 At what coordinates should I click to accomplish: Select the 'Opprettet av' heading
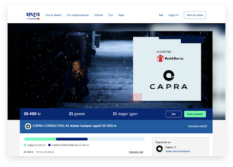[163, 142]
